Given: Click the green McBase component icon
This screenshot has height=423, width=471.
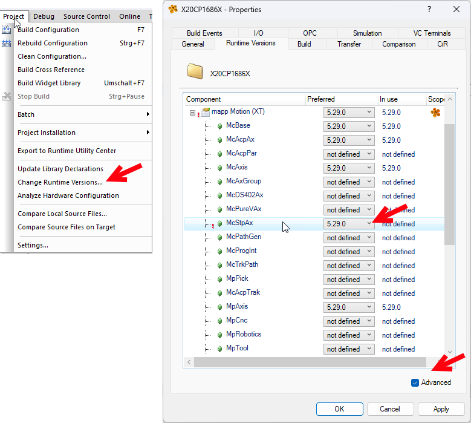Looking at the screenshot, I should pyautogui.click(x=220, y=126).
